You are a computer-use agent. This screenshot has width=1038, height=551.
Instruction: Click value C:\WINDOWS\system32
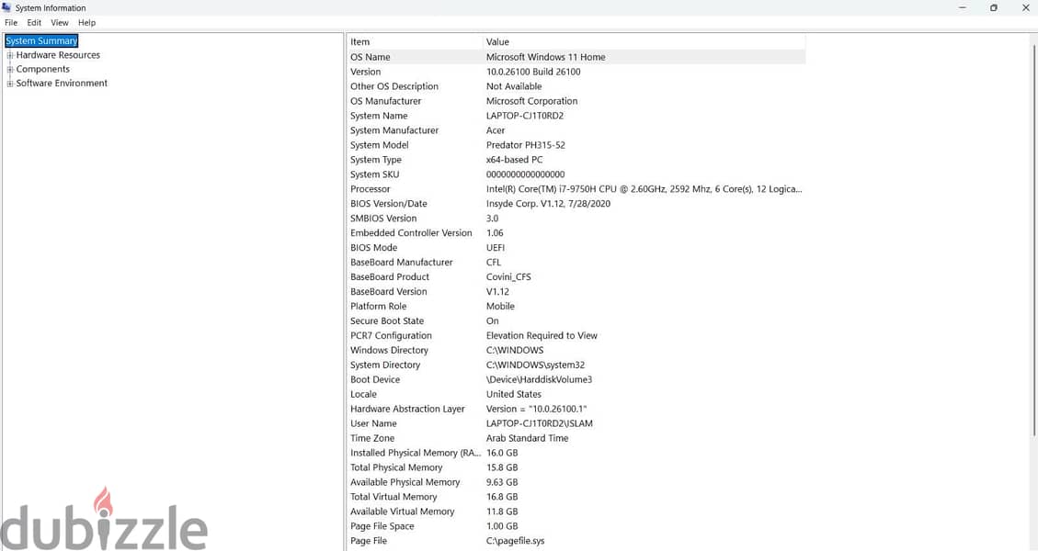(x=536, y=365)
